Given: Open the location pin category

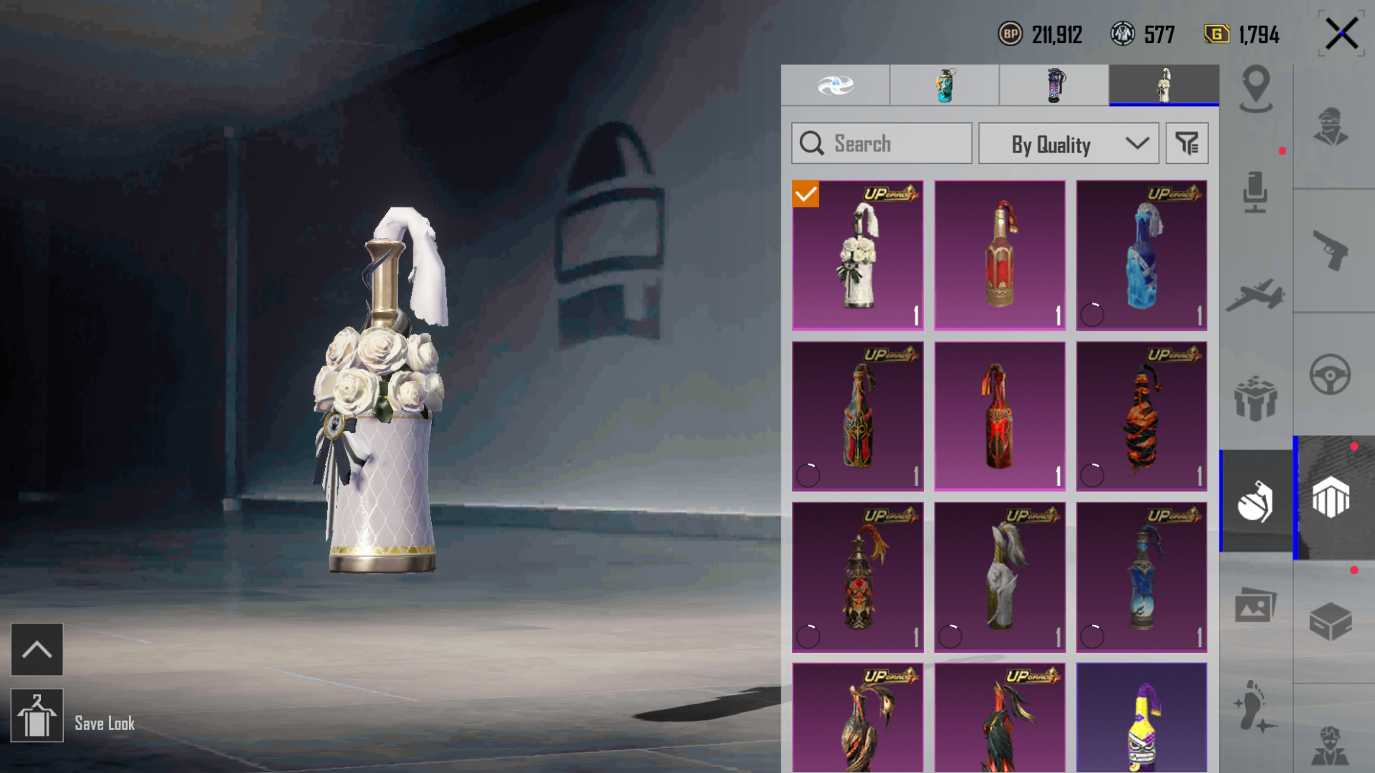Looking at the screenshot, I should coord(1255,89).
